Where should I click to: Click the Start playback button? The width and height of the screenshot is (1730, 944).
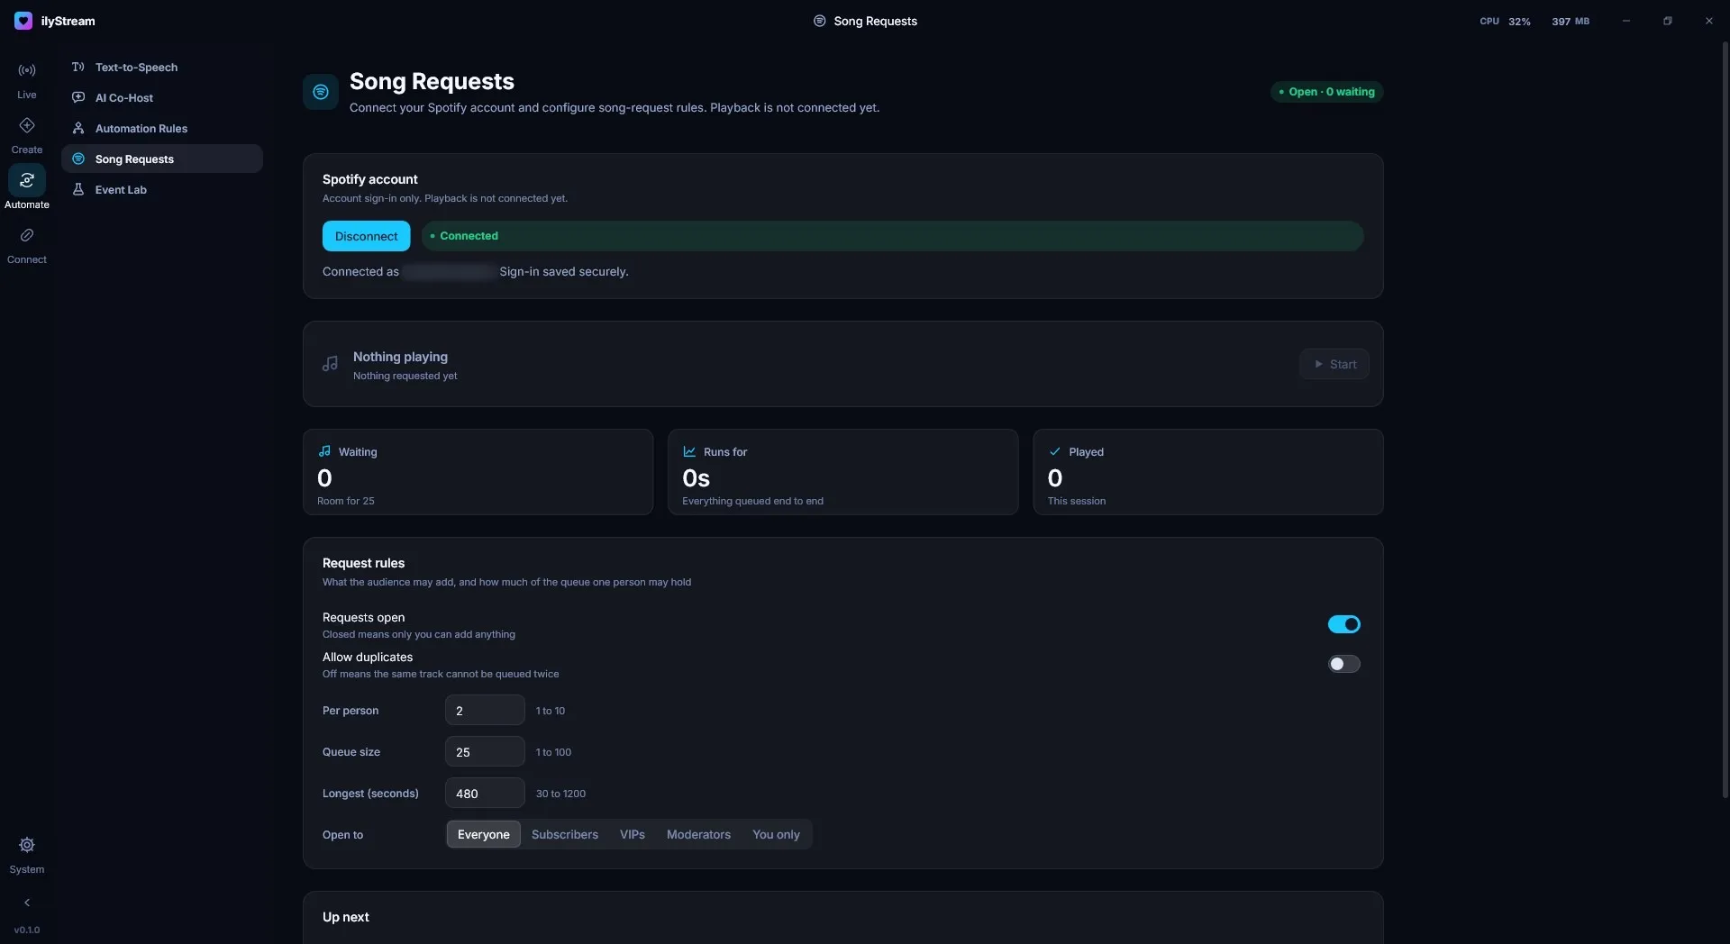coord(1334,364)
